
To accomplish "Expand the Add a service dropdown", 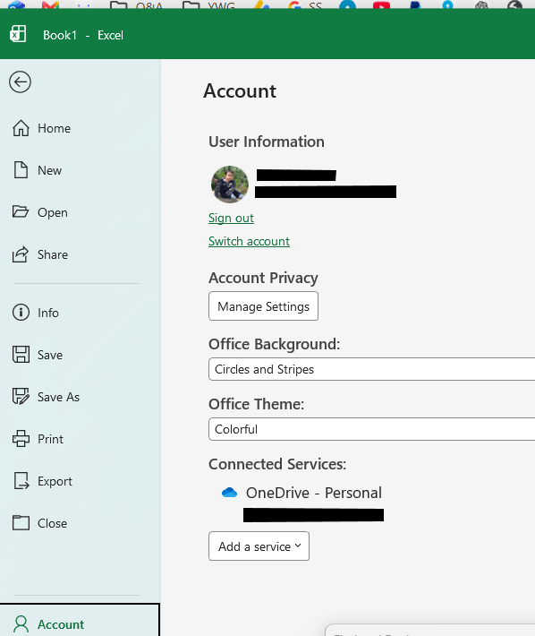I will (259, 546).
